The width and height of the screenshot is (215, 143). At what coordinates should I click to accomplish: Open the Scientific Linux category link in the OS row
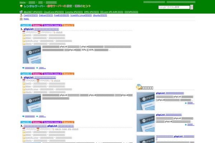pyautogui.click(x=81, y=15)
